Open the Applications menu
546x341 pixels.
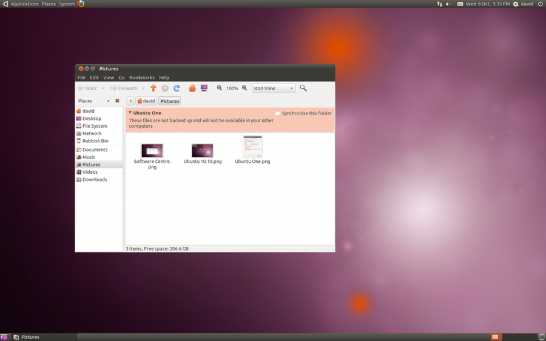[24, 4]
